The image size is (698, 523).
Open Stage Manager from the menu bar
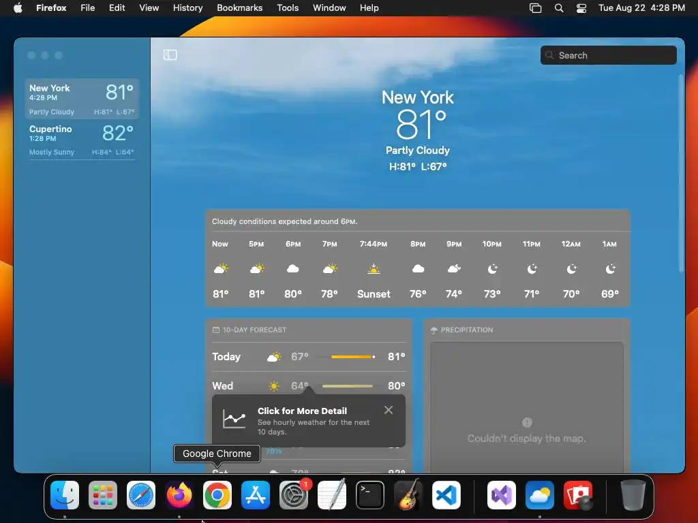click(x=536, y=8)
